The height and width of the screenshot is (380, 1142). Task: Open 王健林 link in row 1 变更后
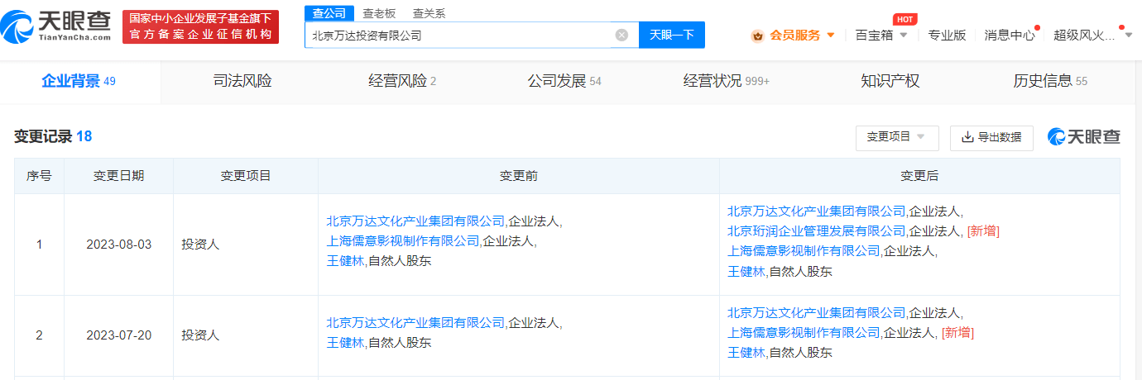click(746, 271)
